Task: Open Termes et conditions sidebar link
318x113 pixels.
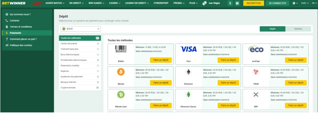Action: click(21, 27)
